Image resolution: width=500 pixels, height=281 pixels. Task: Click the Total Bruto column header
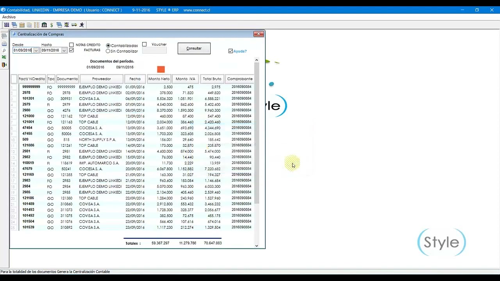(x=212, y=79)
